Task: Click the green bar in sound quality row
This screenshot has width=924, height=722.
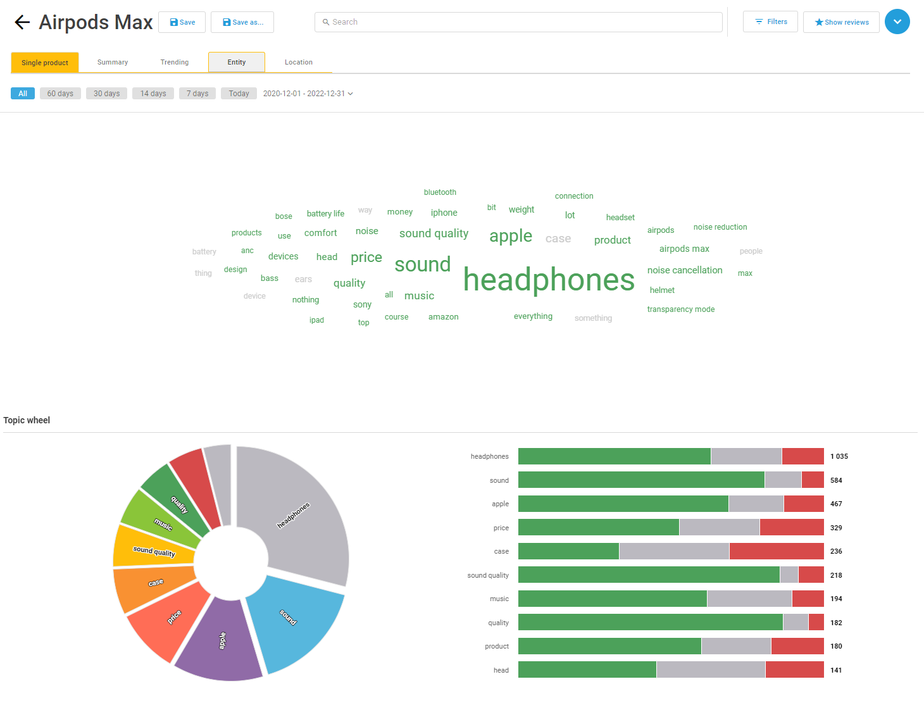Action: point(649,575)
